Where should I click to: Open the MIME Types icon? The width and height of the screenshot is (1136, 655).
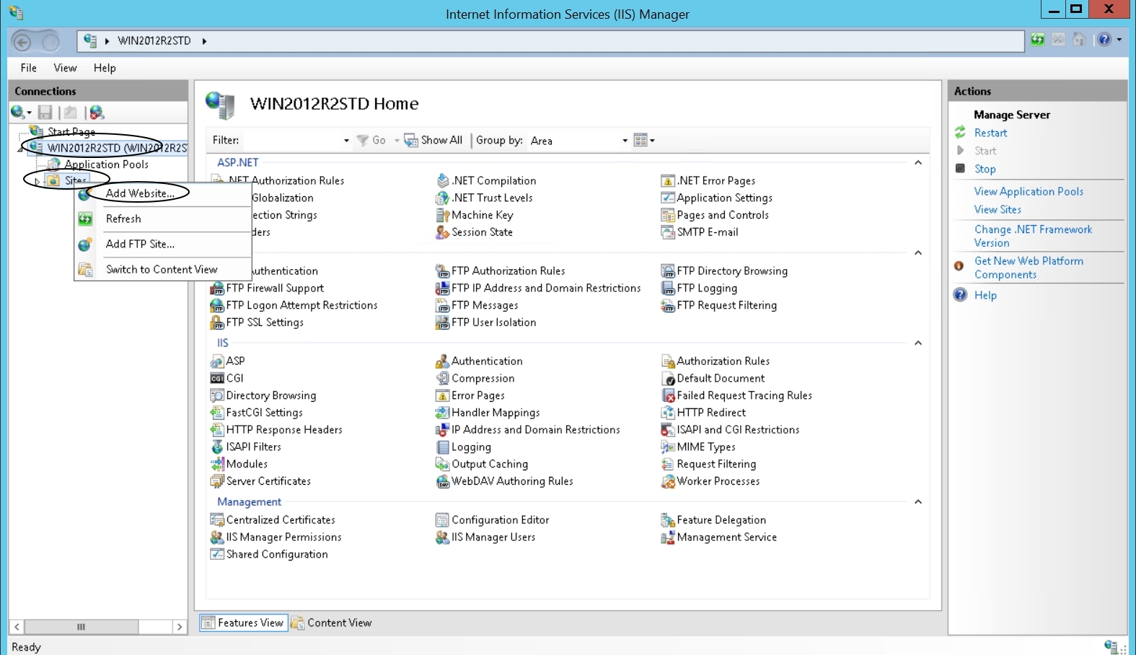click(668, 447)
